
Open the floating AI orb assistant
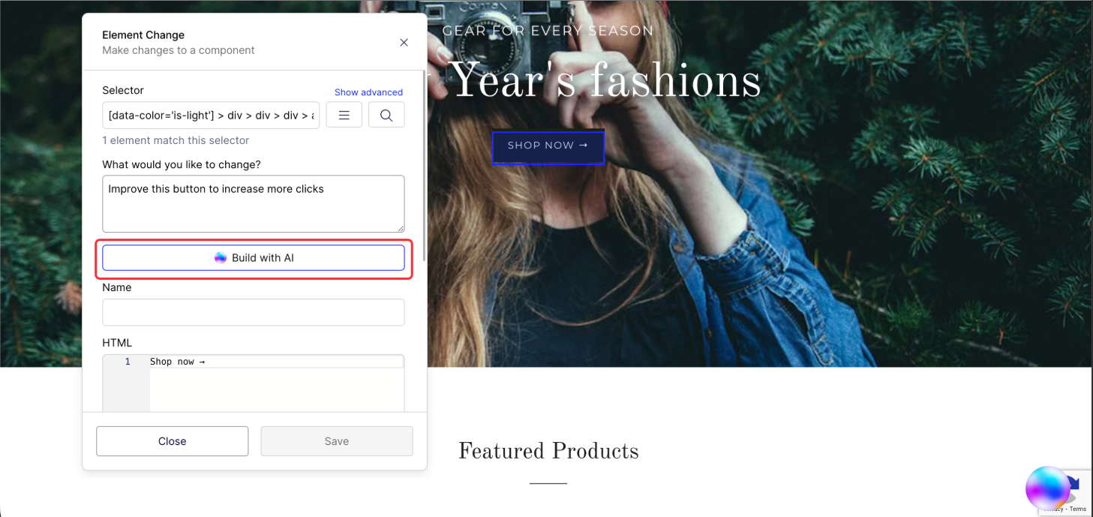pos(1047,488)
